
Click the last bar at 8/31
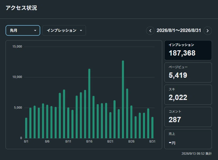[152, 128]
